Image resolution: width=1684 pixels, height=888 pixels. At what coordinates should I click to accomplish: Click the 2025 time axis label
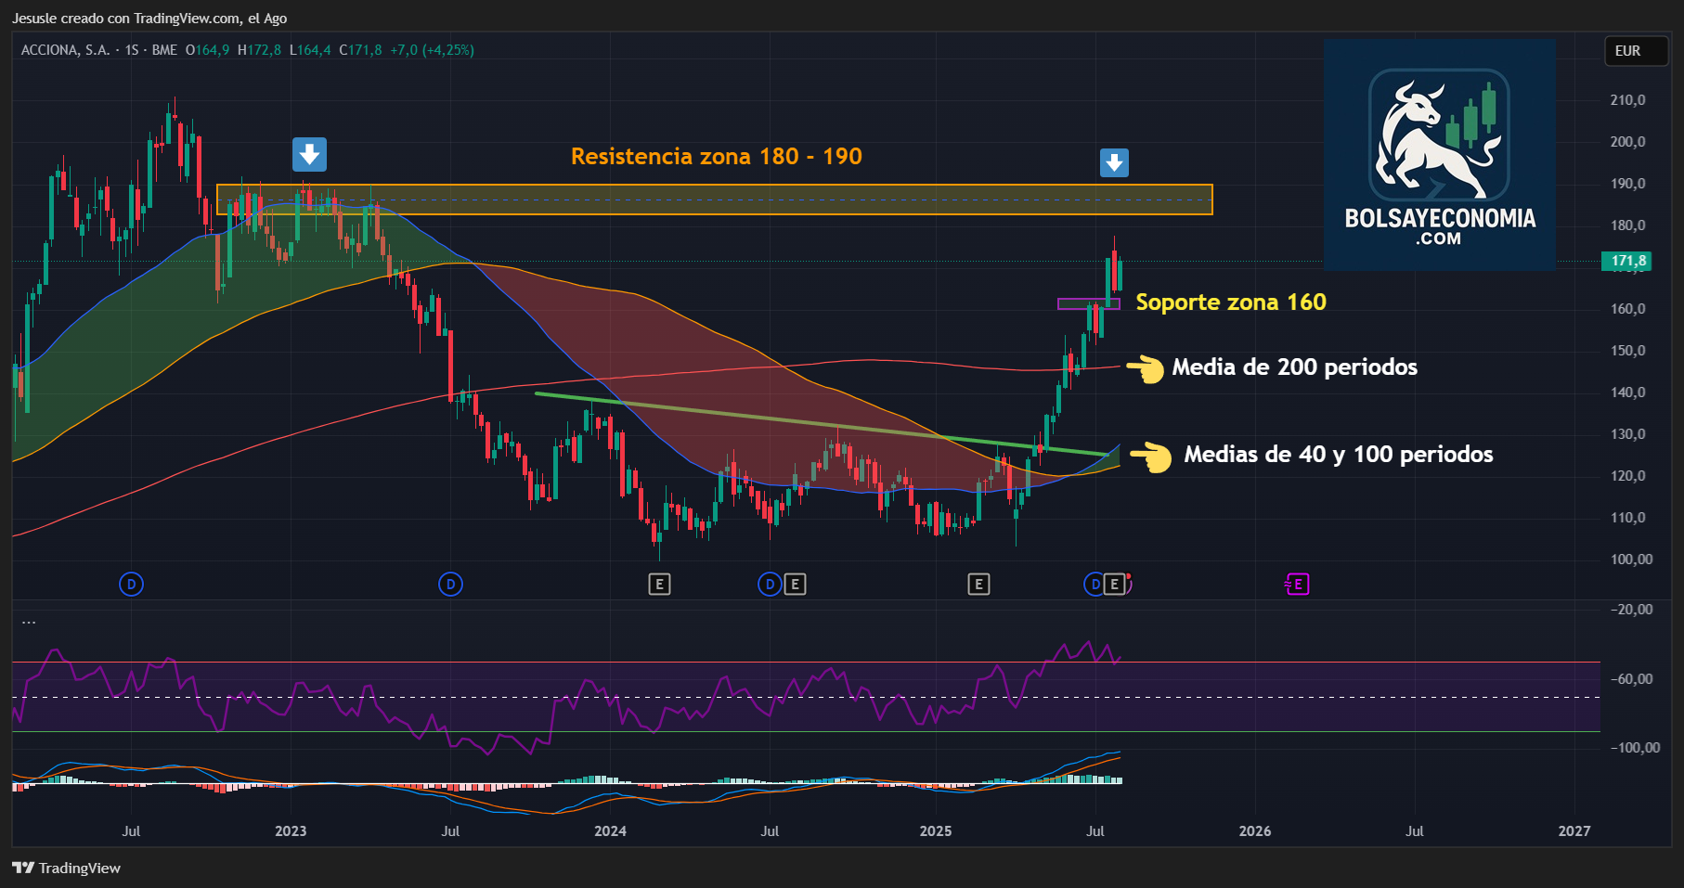pyautogui.click(x=936, y=830)
